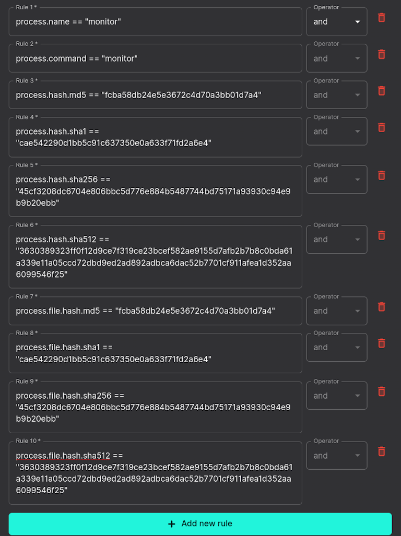Open the Operator dropdown for Rule 7
Image resolution: width=401 pixels, height=536 pixels.
coord(337,311)
